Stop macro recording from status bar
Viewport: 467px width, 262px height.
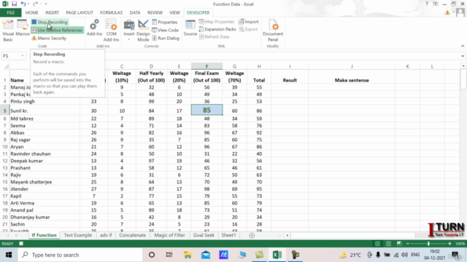pos(21,244)
